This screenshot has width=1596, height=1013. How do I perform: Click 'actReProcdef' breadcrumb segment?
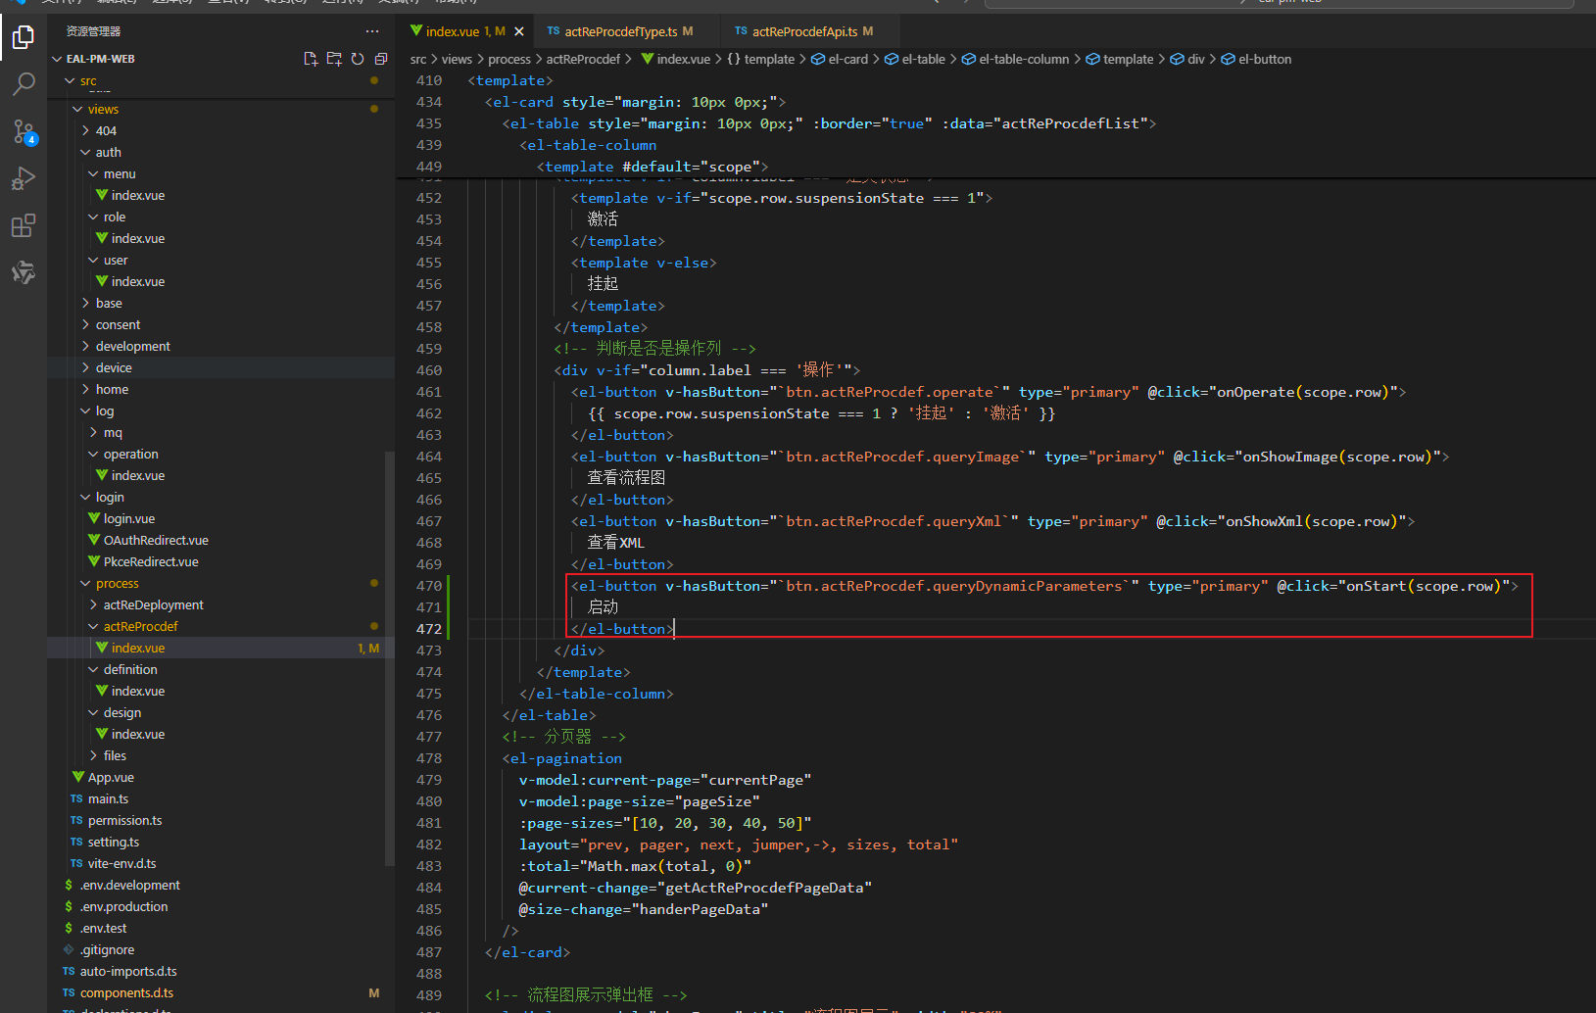[x=583, y=59]
